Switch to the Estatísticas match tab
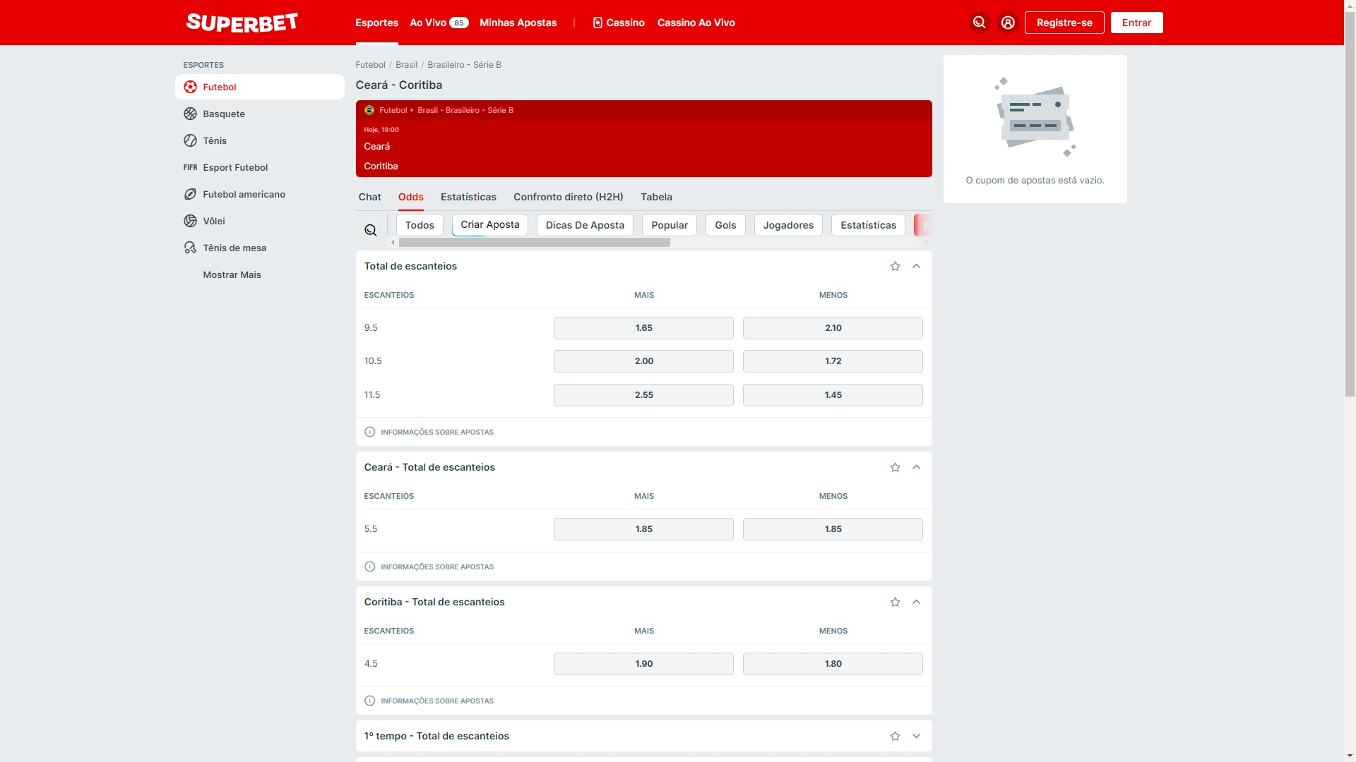Viewport: 1356px width, 762px height. [468, 197]
